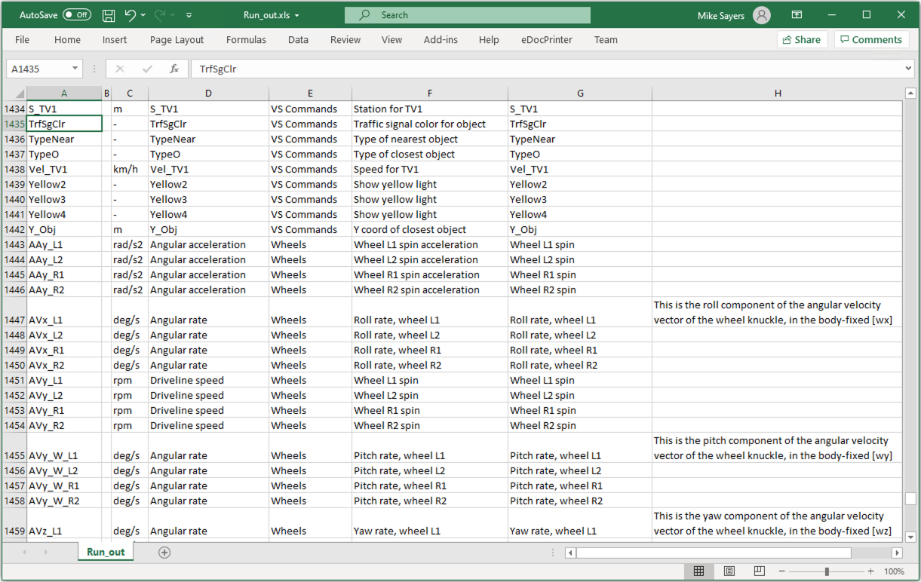
Task: Open the Formulas tab
Action: pyautogui.click(x=246, y=40)
